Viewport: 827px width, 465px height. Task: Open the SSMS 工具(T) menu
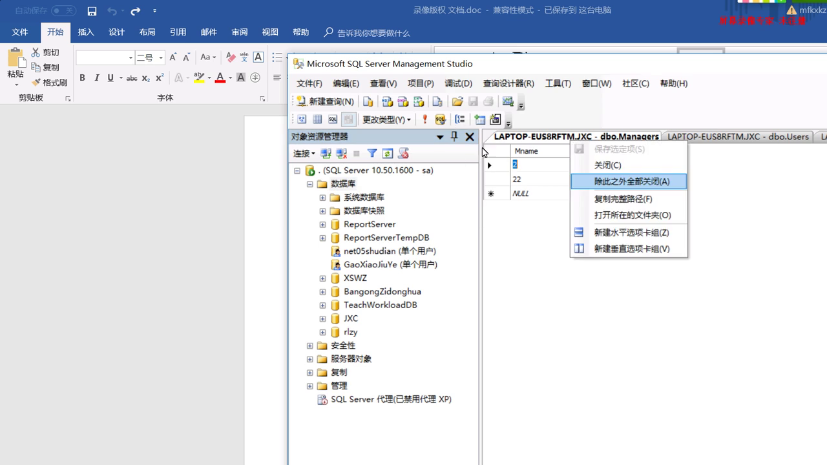558,83
